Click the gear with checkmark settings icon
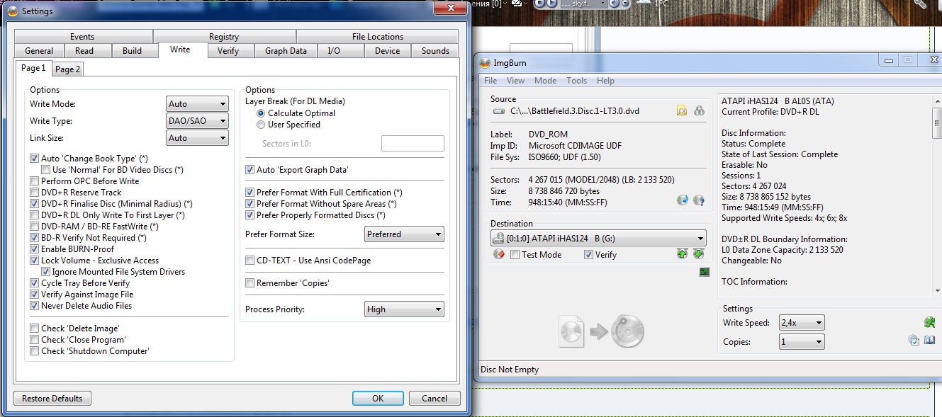 (x=914, y=341)
